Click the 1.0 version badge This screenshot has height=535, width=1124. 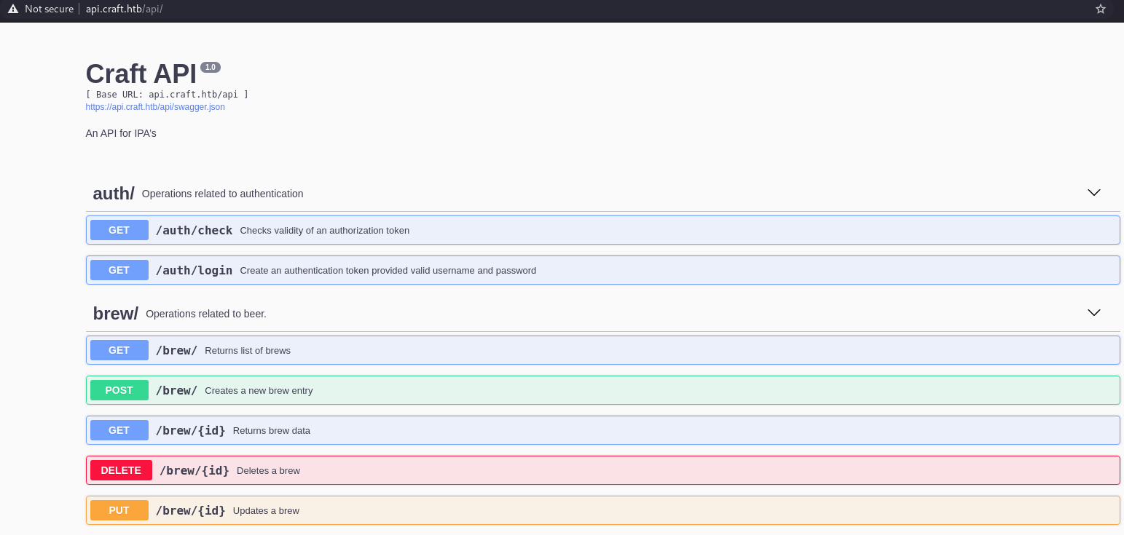[210, 67]
